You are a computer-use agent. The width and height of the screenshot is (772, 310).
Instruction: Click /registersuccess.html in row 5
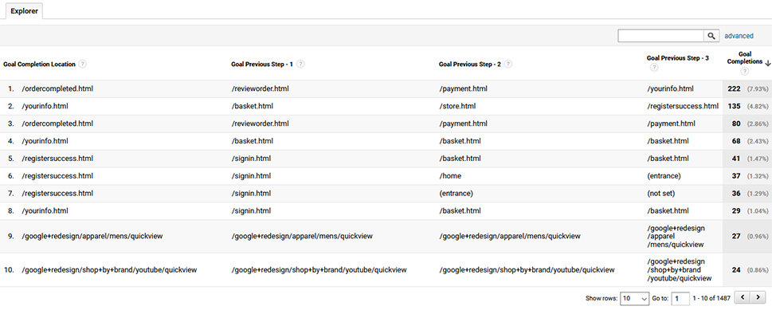(57, 159)
